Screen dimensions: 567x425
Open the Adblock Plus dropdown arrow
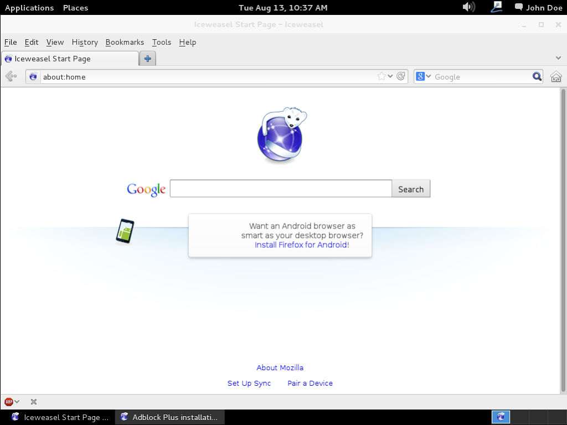17,402
